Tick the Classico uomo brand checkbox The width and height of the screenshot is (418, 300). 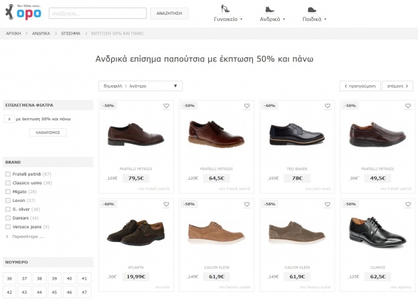coord(8,183)
